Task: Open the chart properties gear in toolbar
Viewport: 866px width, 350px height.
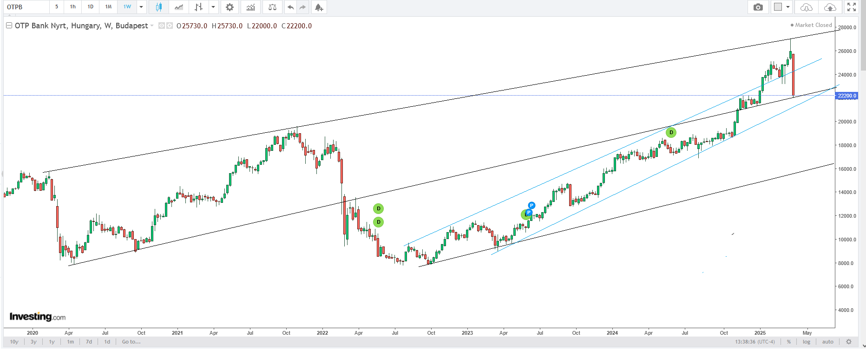Action: pos(230,7)
